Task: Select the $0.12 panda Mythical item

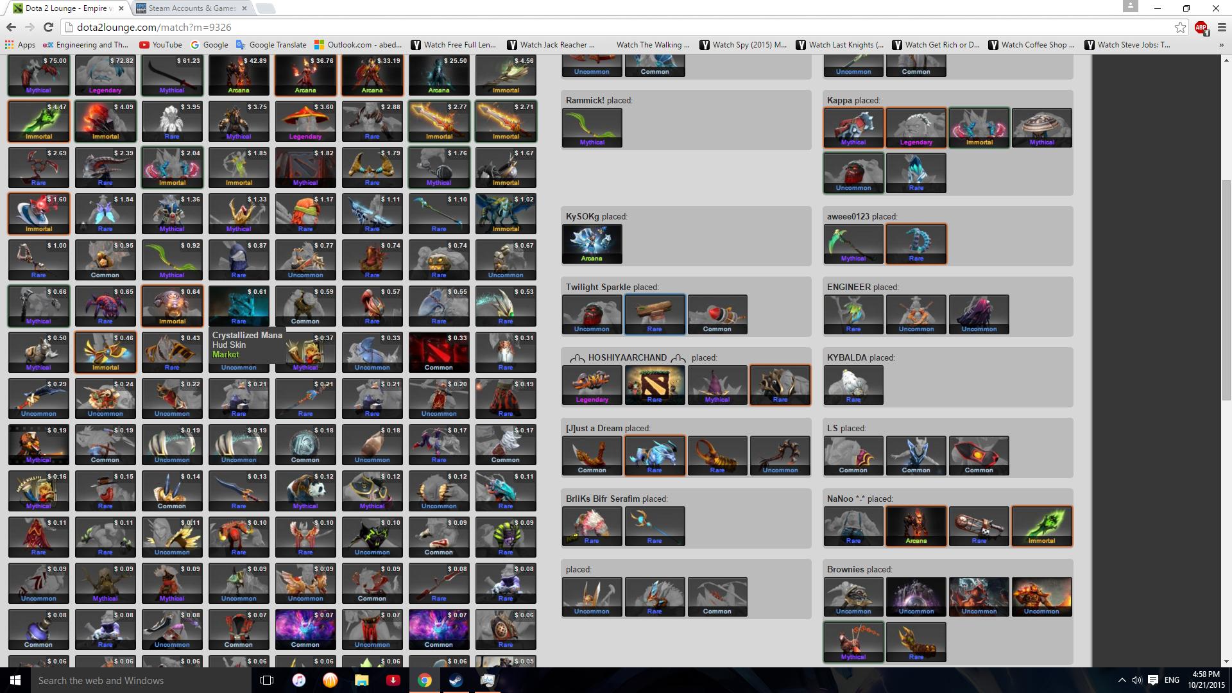Action: pos(305,491)
